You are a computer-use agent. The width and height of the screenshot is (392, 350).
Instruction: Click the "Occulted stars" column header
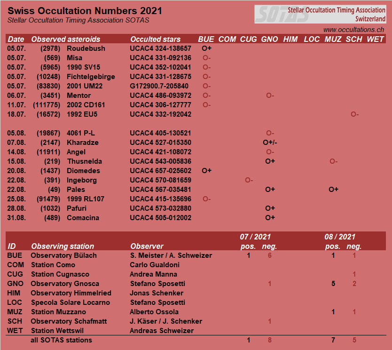[155, 39]
